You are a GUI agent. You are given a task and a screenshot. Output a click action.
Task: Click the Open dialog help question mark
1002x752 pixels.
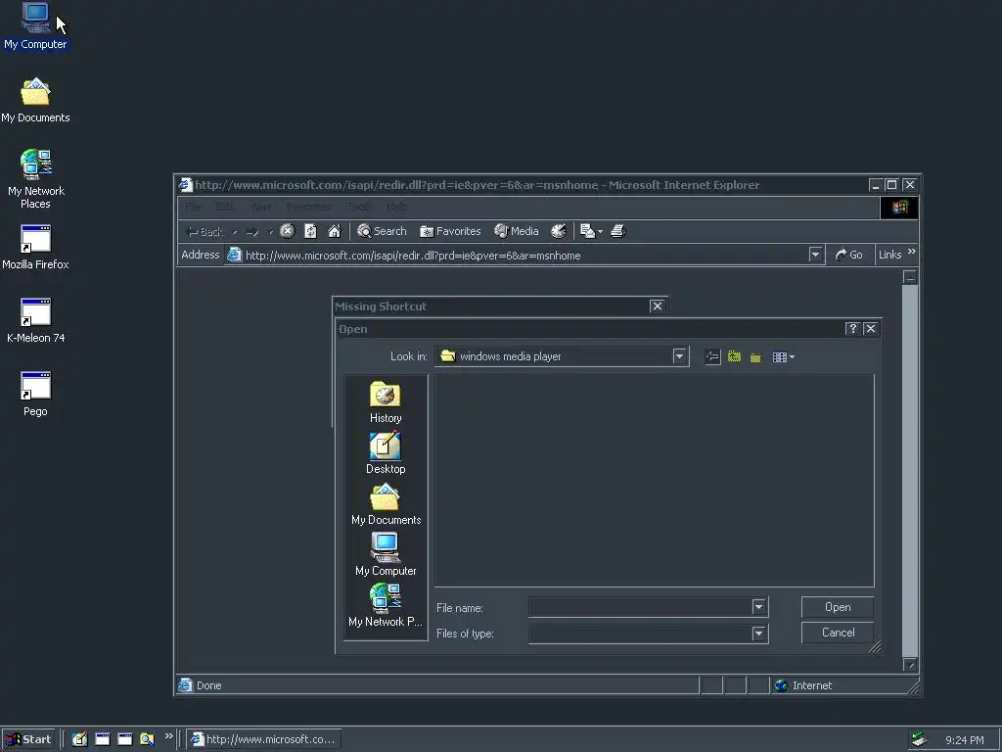click(x=852, y=329)
